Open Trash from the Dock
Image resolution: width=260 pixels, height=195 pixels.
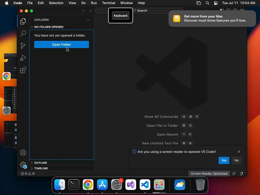pos(200,185)
